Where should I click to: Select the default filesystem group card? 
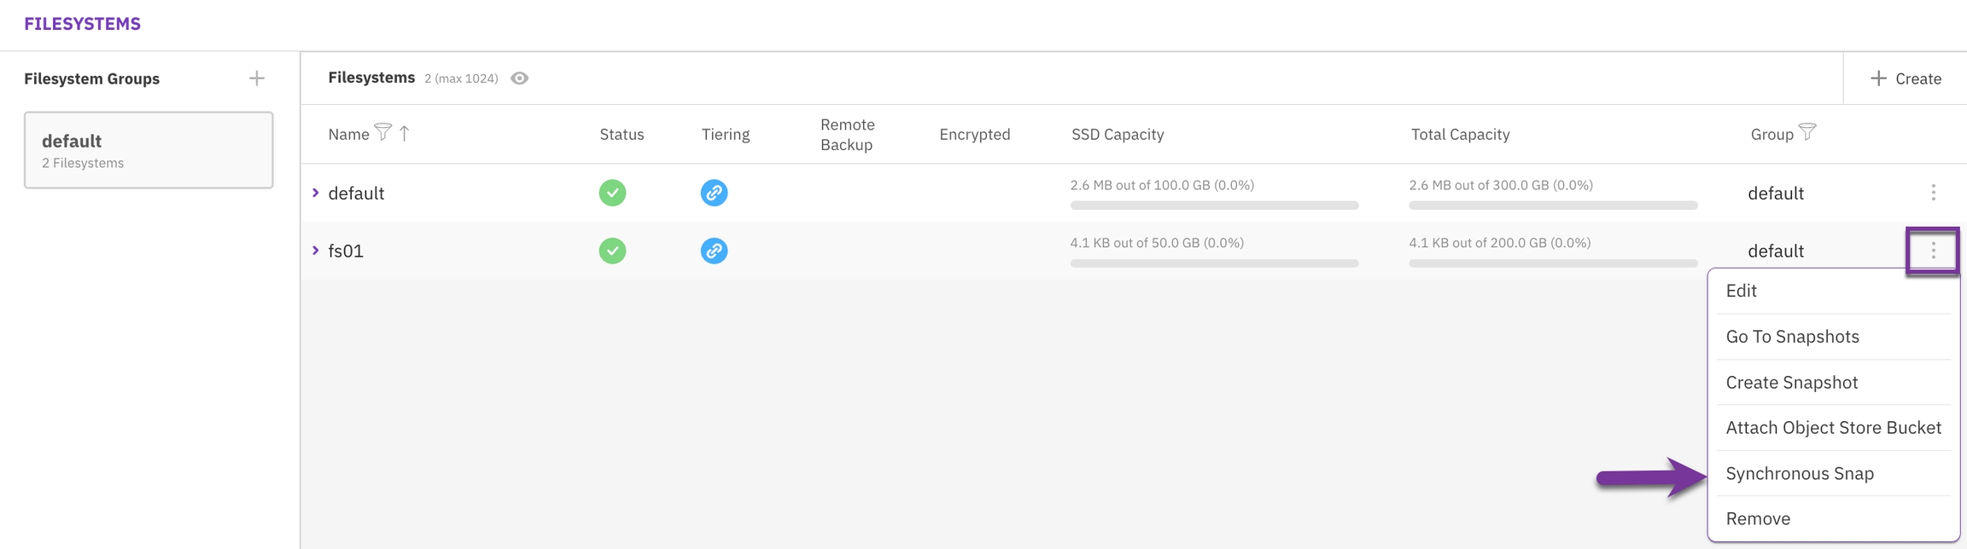pos(149,150)
